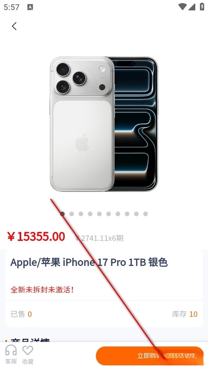Jump to last carousel indicator dot
This screenshot has width=208, height=370.
146,214
